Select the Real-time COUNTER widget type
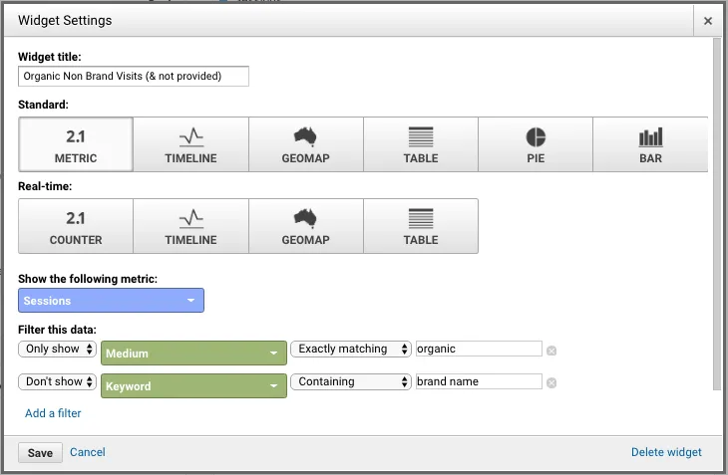This screenshot has width=728, height=475. point(76,226)
